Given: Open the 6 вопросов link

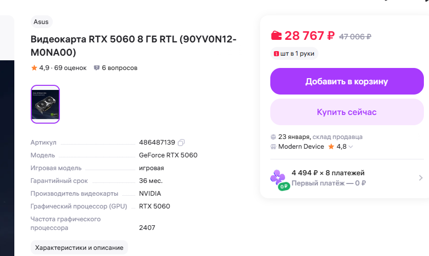Looking at the screenshot, I should (x=120, y=67).
